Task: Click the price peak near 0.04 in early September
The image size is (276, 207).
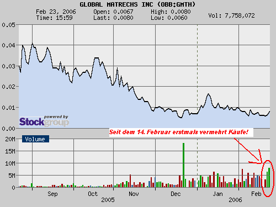Action: coord(33,44)
